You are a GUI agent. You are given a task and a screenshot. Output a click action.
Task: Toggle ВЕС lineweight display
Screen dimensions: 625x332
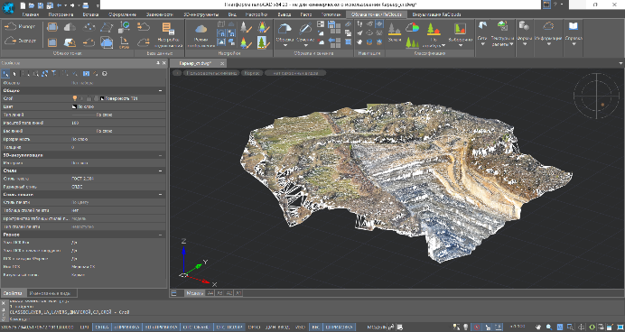(x=315, y=327)
